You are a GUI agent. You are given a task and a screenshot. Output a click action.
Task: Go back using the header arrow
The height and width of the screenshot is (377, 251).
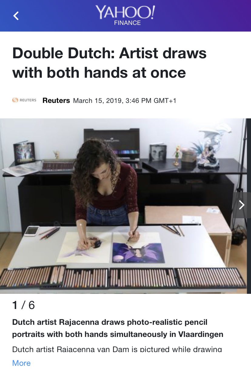16,16
